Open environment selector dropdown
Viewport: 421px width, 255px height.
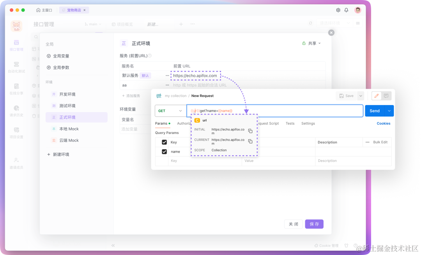point(334,23)
